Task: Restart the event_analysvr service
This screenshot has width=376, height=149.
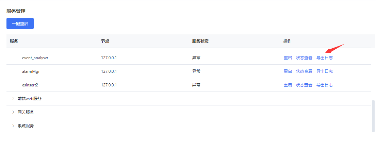Action: [288, 58]
